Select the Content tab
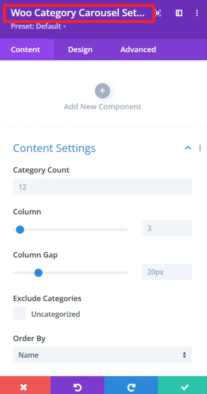 (26, 49)
